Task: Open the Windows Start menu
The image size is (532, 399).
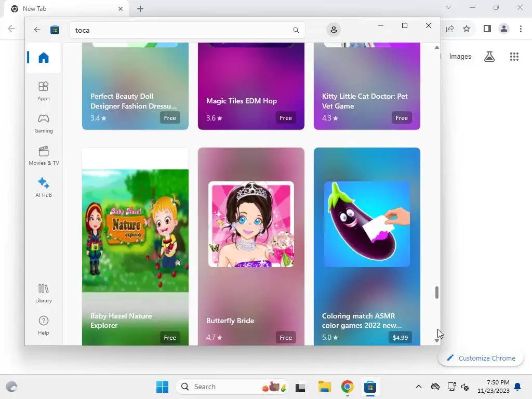Action: coord(162,387)
